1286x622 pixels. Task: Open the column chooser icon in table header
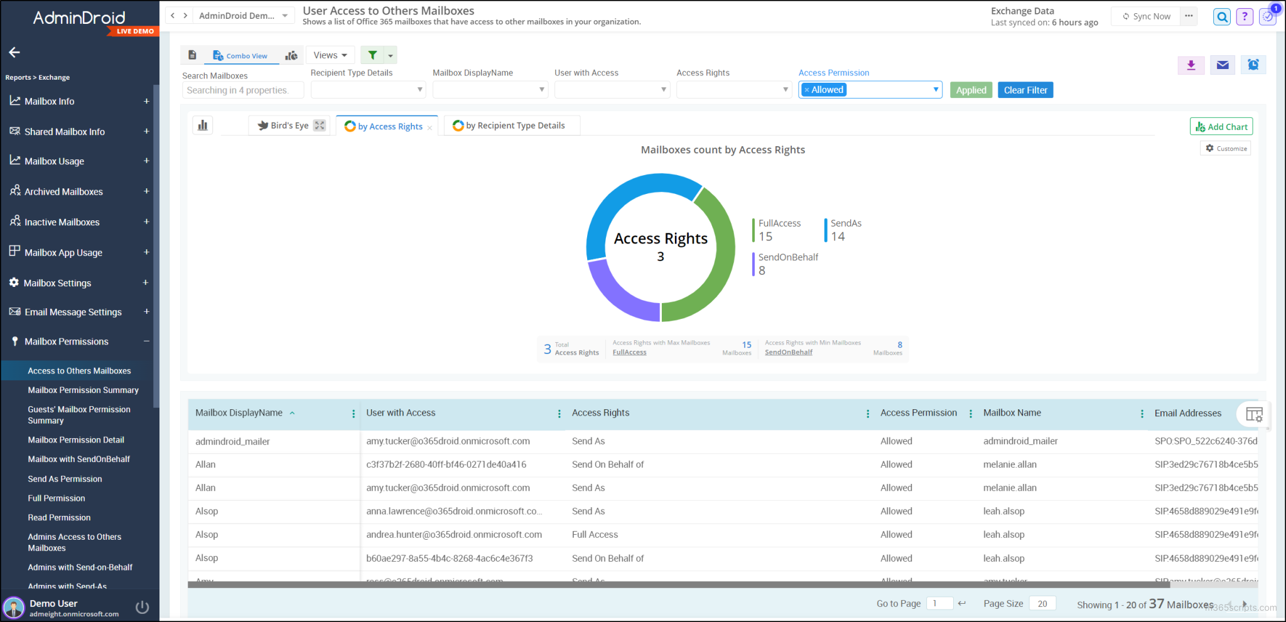pyautogui.click(x=1254, y=414)
